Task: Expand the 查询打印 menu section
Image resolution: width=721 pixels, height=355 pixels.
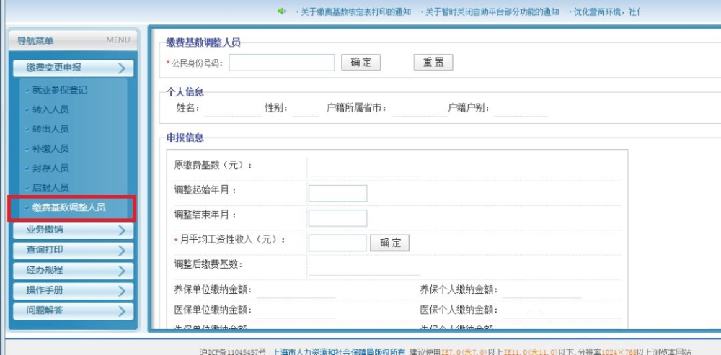Action: point(73,251)
